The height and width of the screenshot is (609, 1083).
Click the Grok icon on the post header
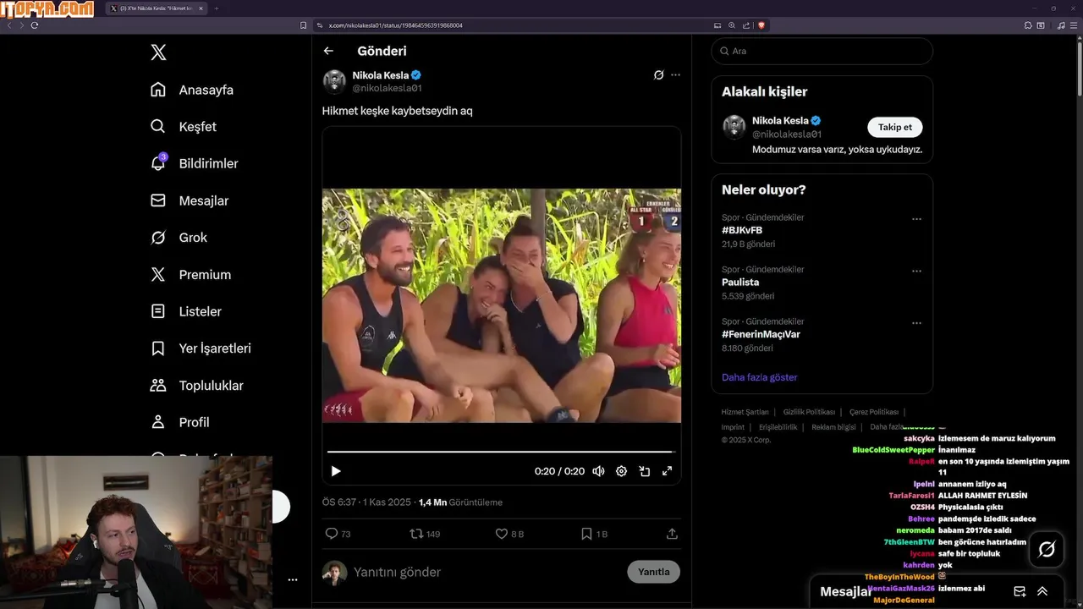(x=658, y=75)
